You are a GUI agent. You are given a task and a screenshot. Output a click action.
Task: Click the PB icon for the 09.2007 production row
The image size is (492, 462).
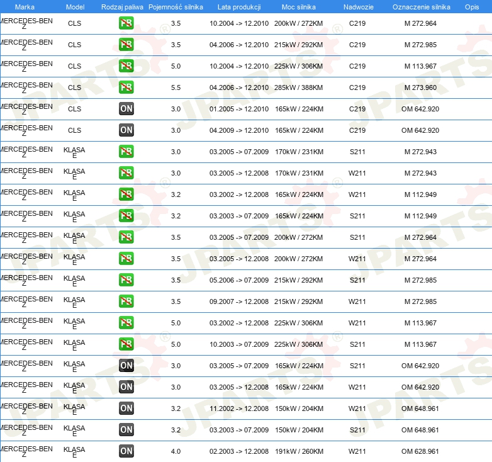126,301
